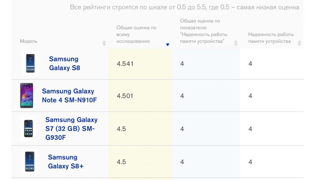The height and width of the screenshot is (180, 316).
Task: Click the Galaxy S7 phone picture
Action: [x=29, y=129]
